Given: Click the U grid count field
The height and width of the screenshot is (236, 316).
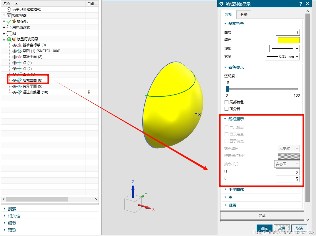Looking at the screenshot, I should (287, 172).
